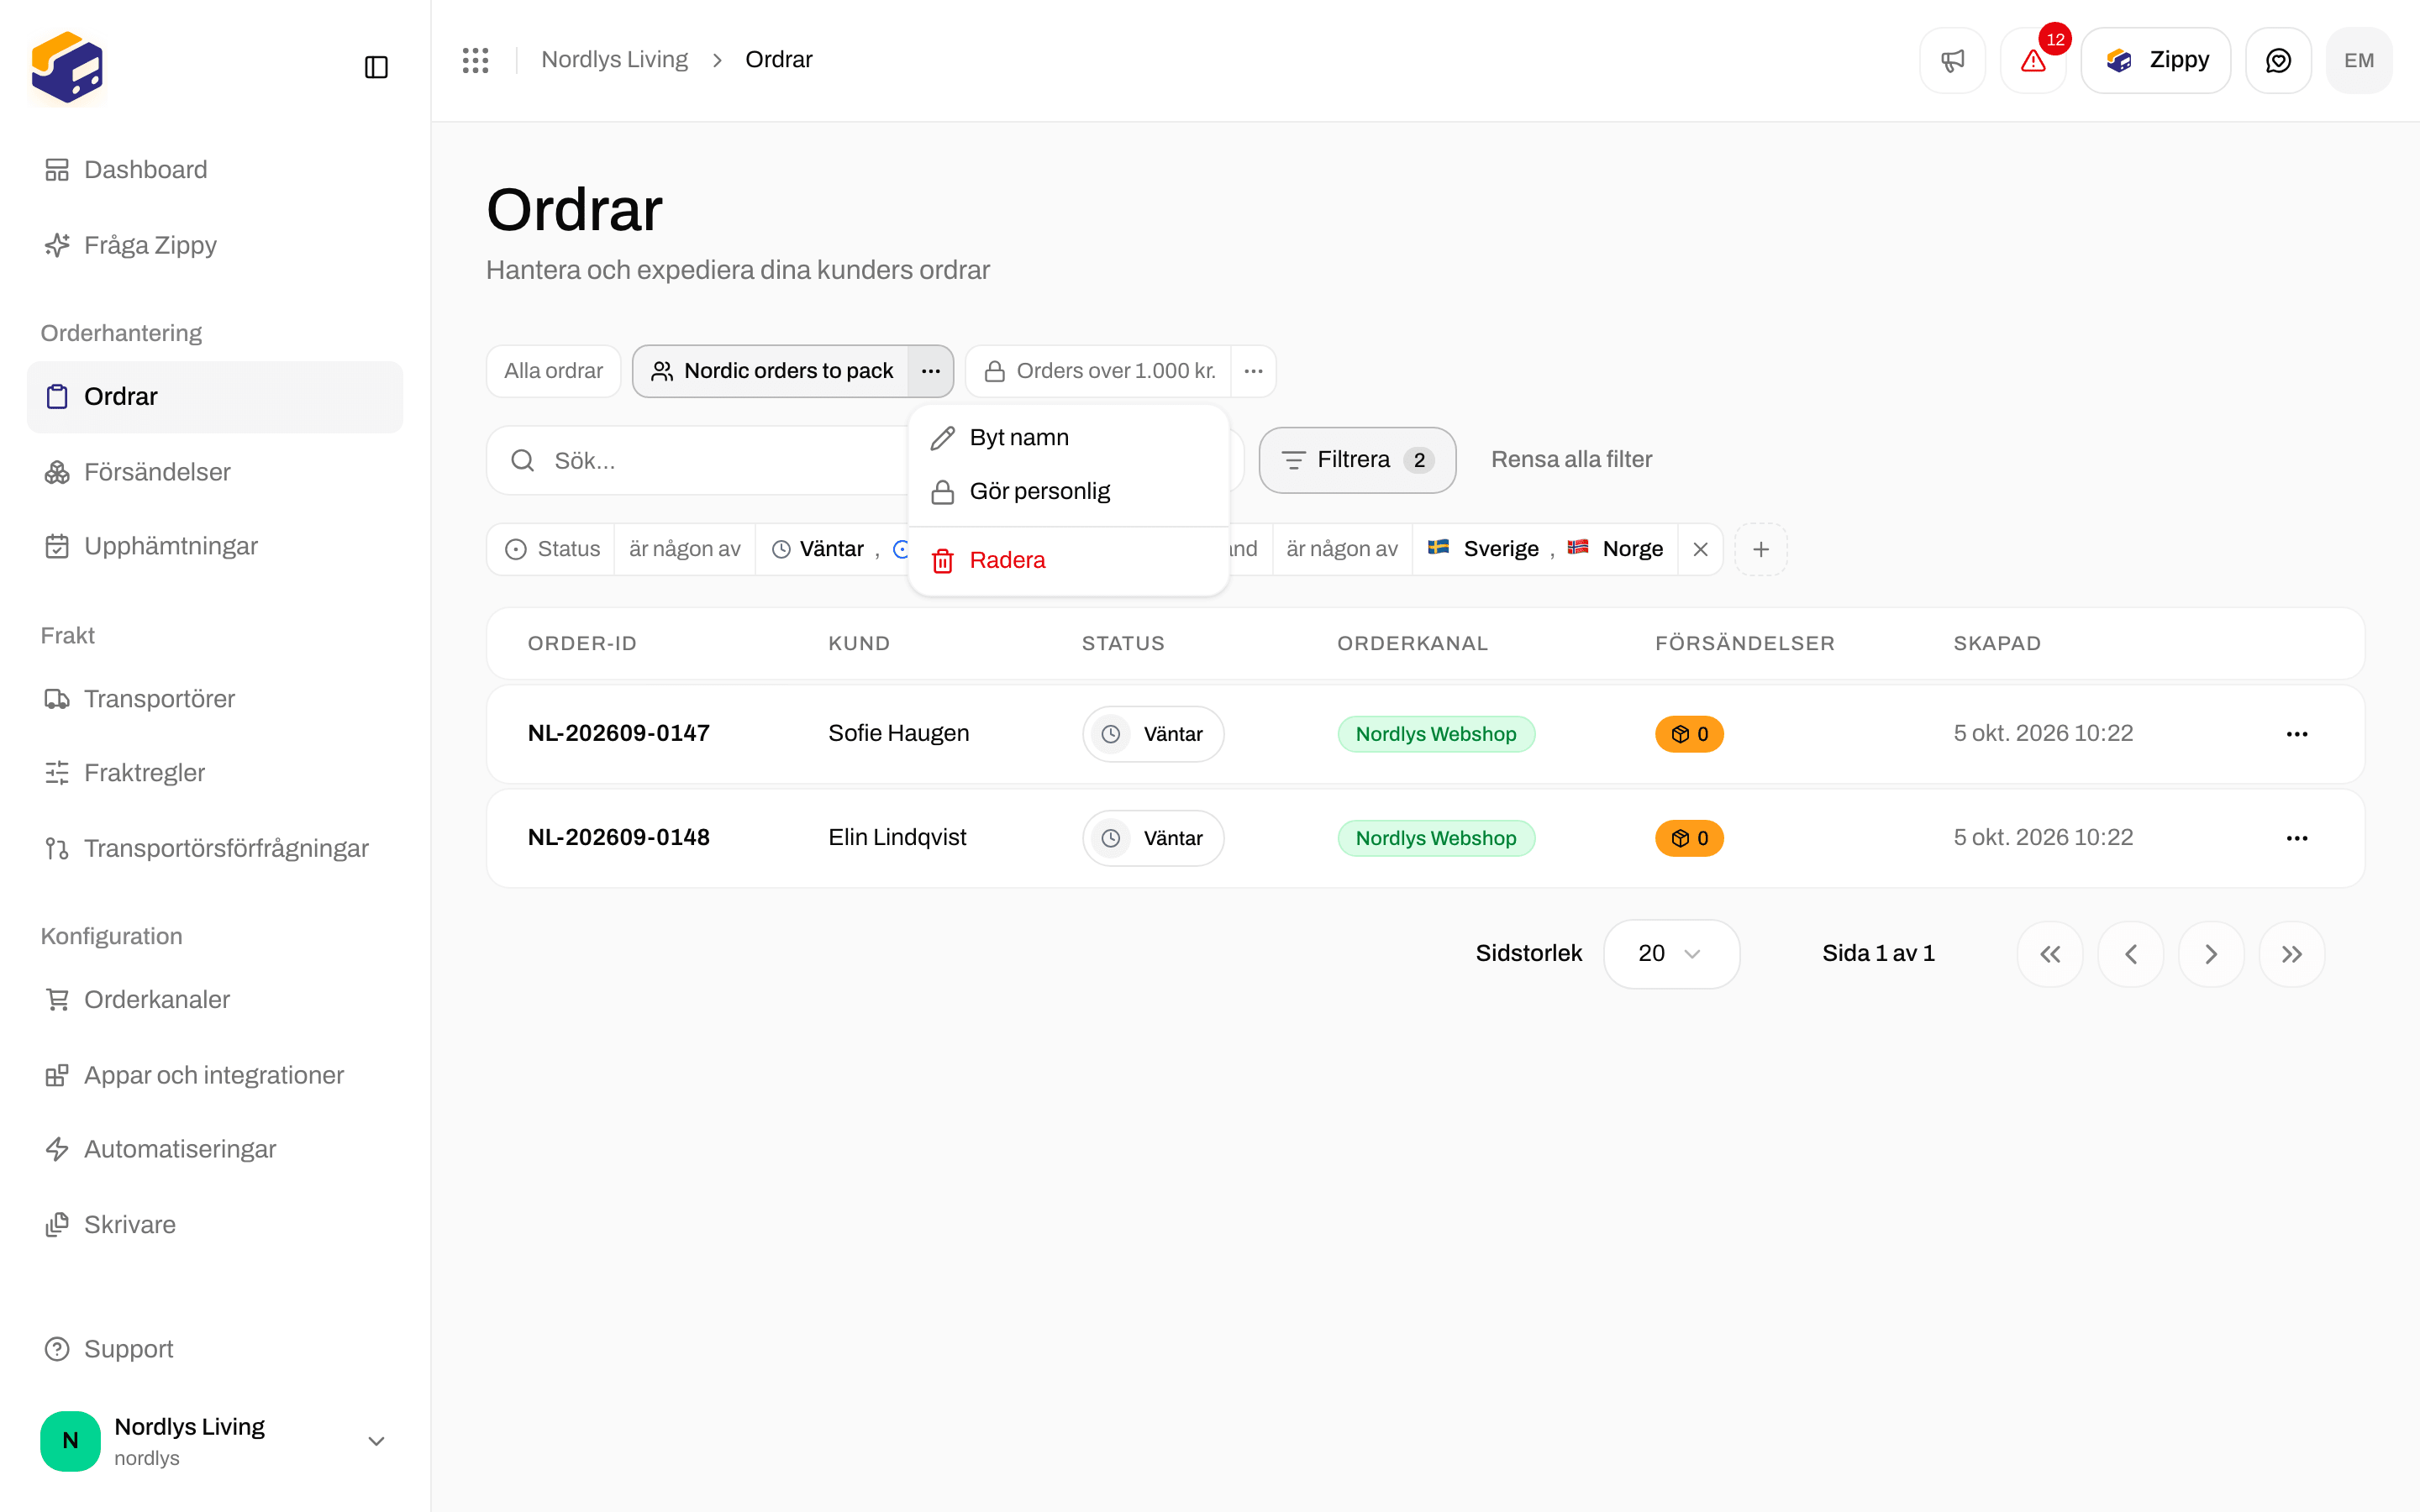2420x1512 pixels.
Task: Open the Sidstorlek 20 dropdown
Action: 1671,954
